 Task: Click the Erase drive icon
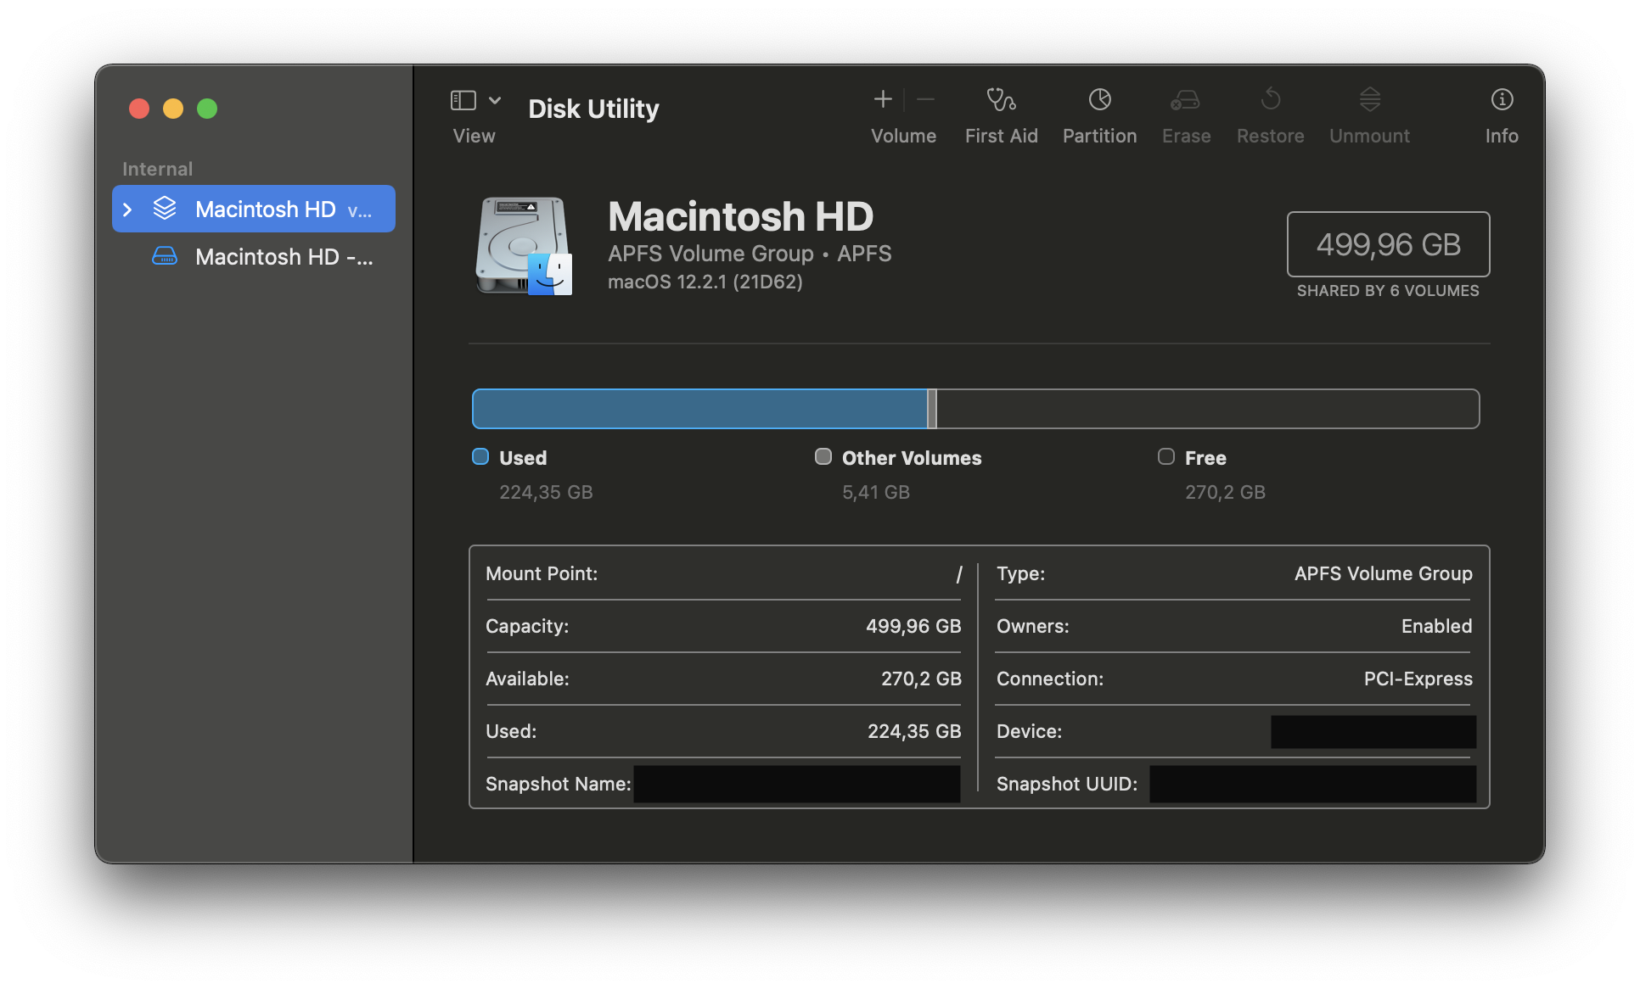[x=1185, y=100]
